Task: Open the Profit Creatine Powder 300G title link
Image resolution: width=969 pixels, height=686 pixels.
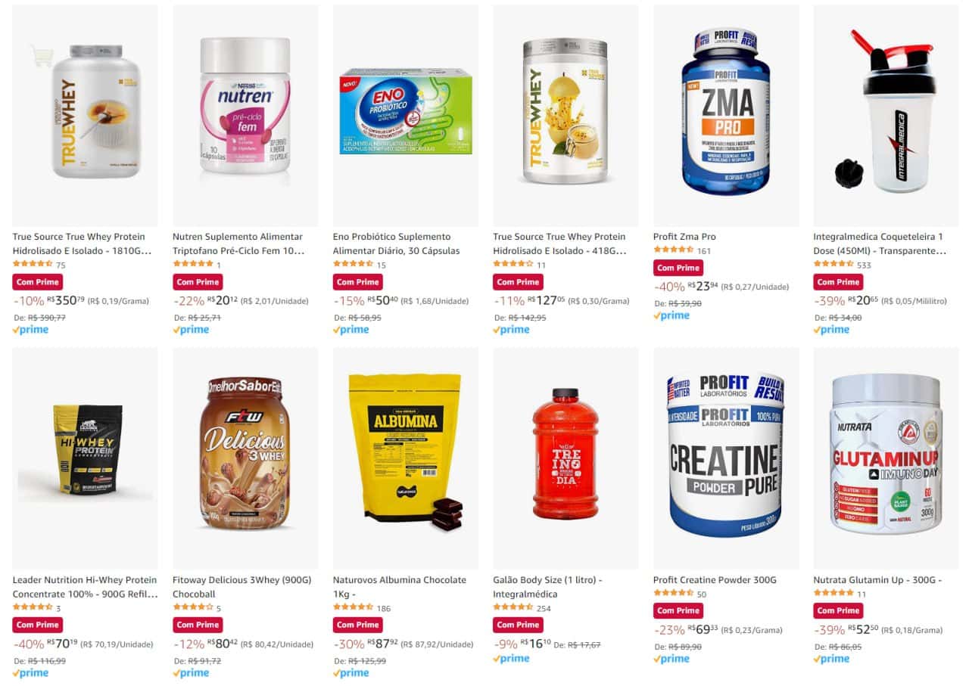Action: pos(715,580)
